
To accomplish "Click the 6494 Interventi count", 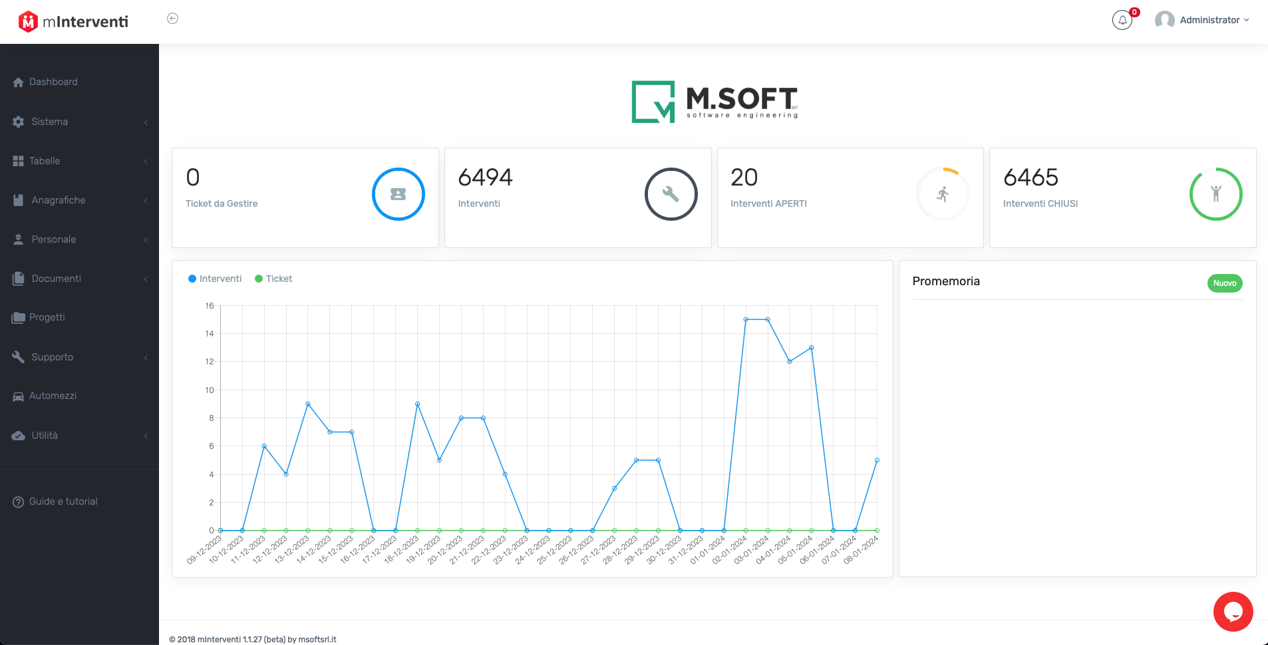I will tap(486, 178).
